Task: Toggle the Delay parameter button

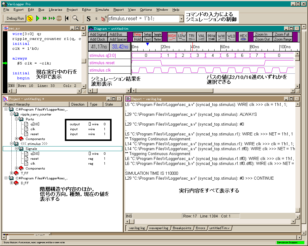Action: point(137,34)
